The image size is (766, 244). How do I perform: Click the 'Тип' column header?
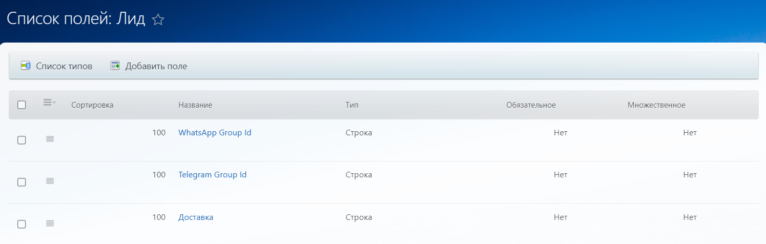[352, 105]
